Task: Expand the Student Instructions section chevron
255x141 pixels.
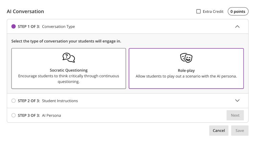Action: click(x=237, y=101)
